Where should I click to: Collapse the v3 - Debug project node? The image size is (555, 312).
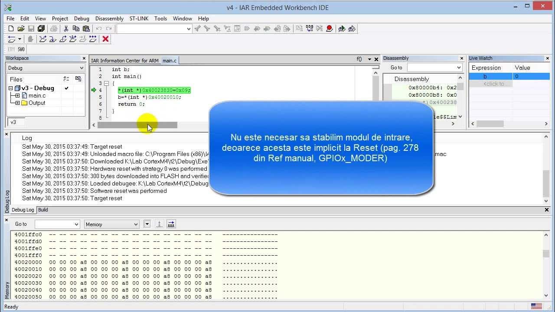point(10,88)
